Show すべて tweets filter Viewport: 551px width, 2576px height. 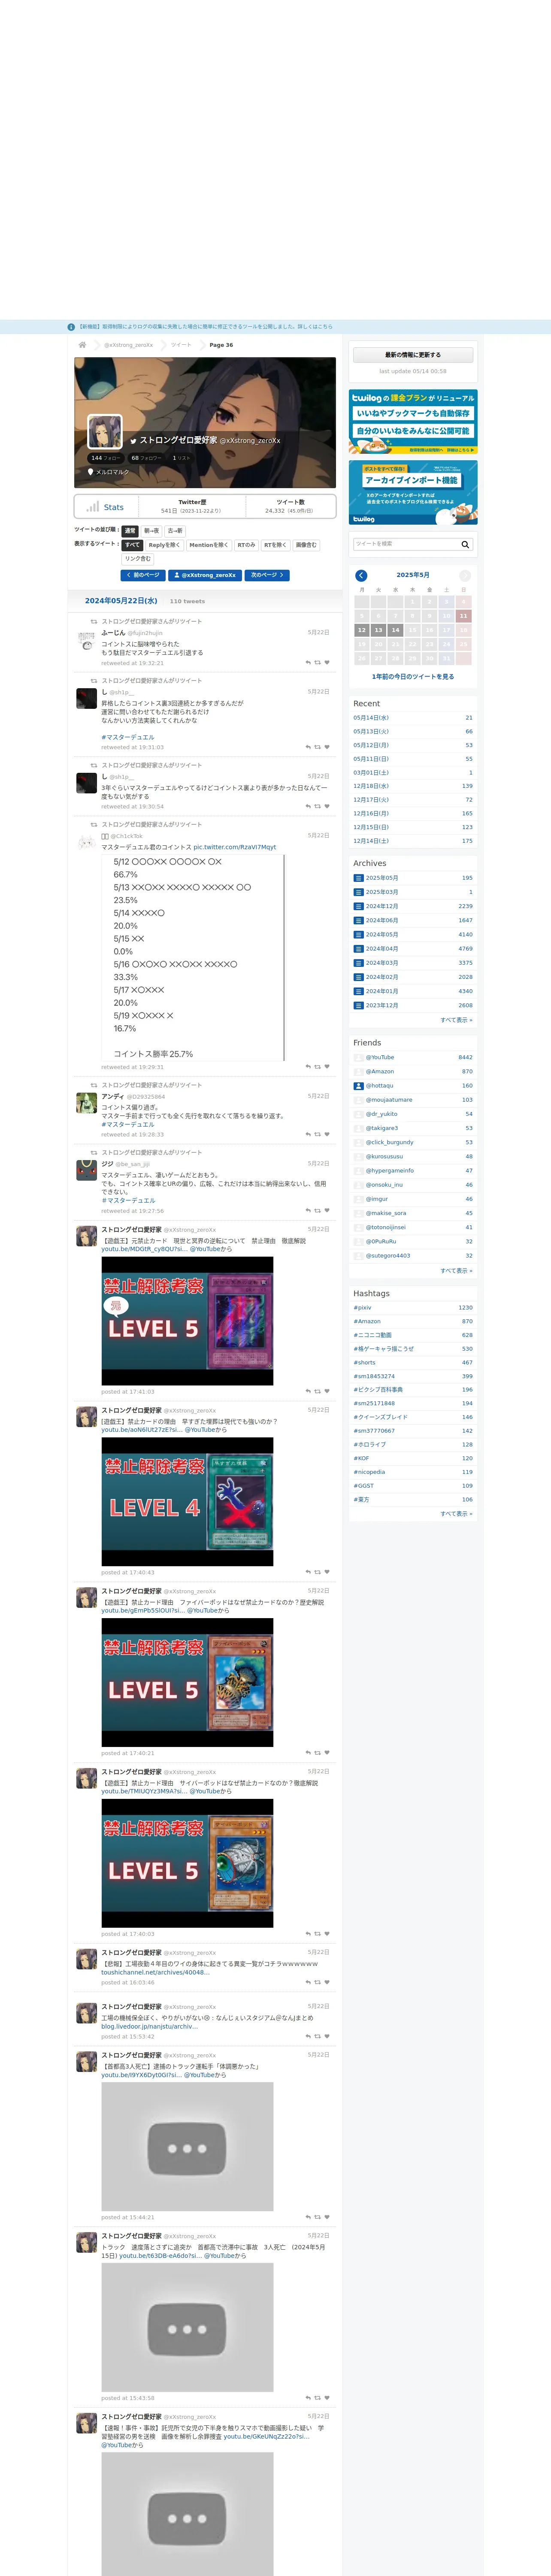[132, 545]
